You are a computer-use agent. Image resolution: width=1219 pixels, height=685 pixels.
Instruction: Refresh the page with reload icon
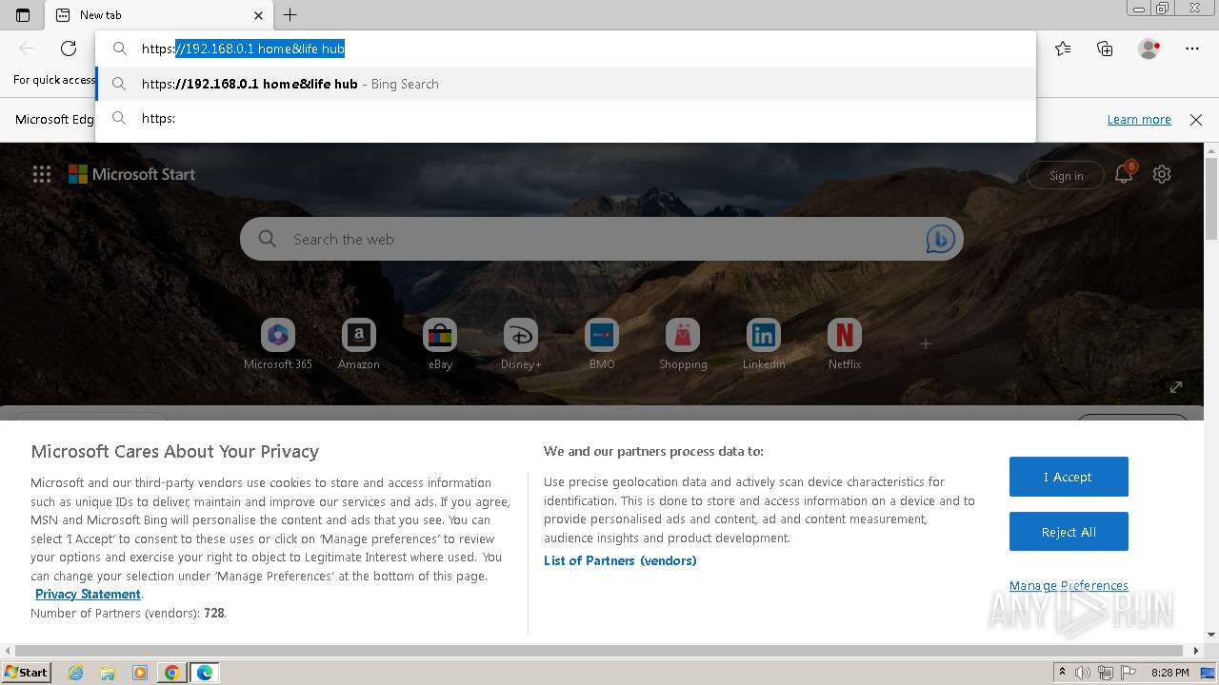tap(69, 49)
